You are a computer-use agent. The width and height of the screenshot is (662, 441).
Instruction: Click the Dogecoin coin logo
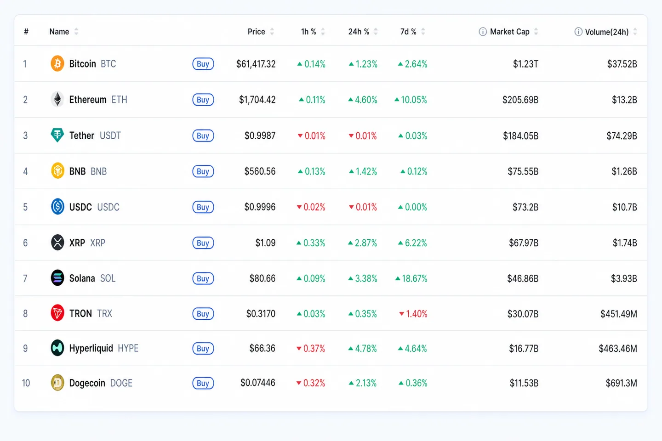57,383
